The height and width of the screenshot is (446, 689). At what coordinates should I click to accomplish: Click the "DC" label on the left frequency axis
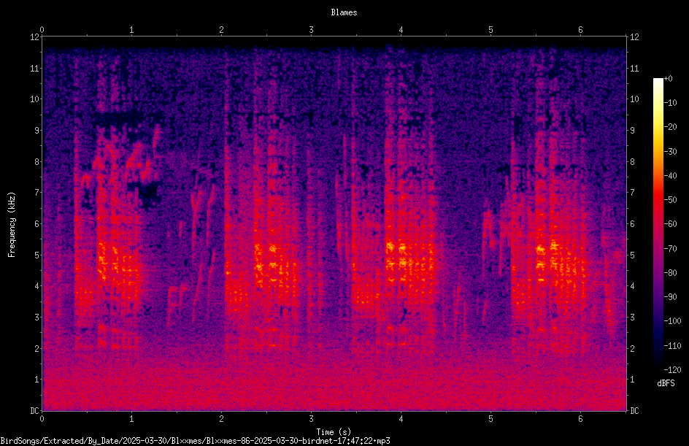click(x=34, y=411)
